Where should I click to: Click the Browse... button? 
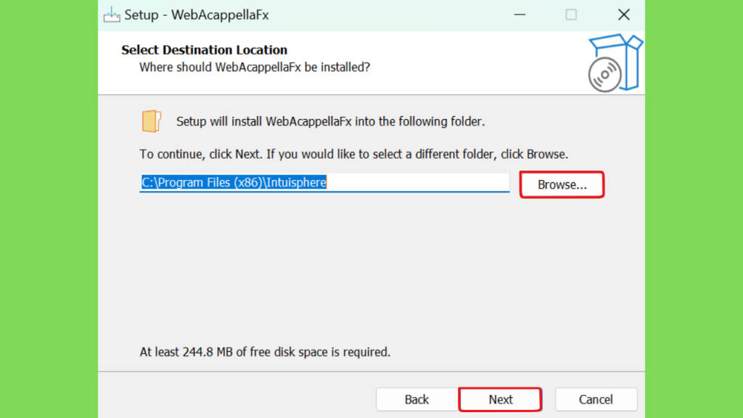[562, 184]
